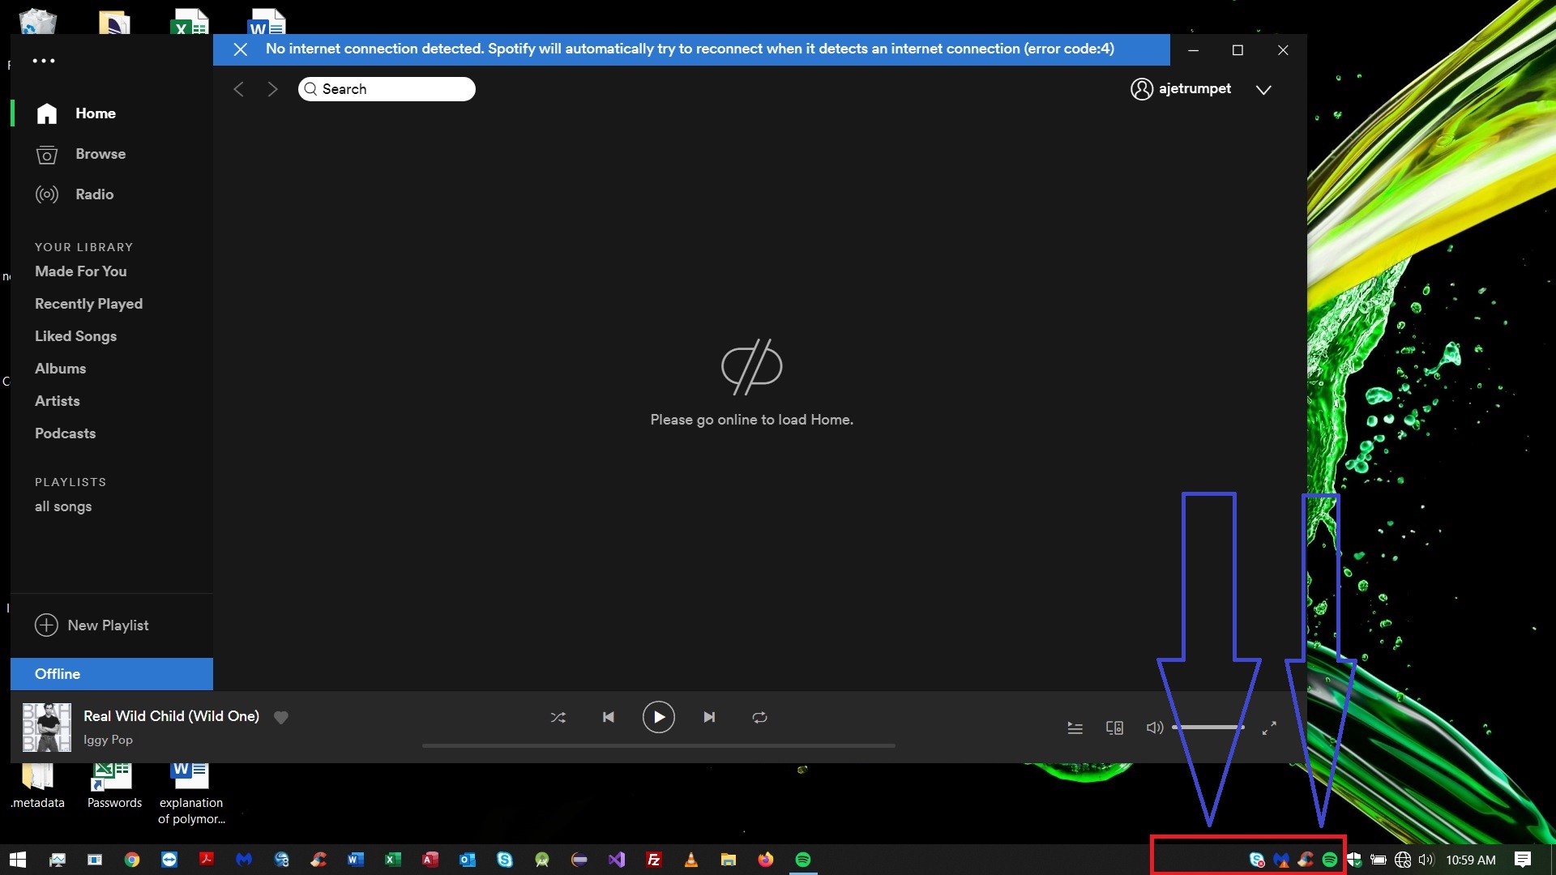Screen dimensions: 1556x875
Task: Click Spotify icon in taskbar
Action: (x=803, y=860)
